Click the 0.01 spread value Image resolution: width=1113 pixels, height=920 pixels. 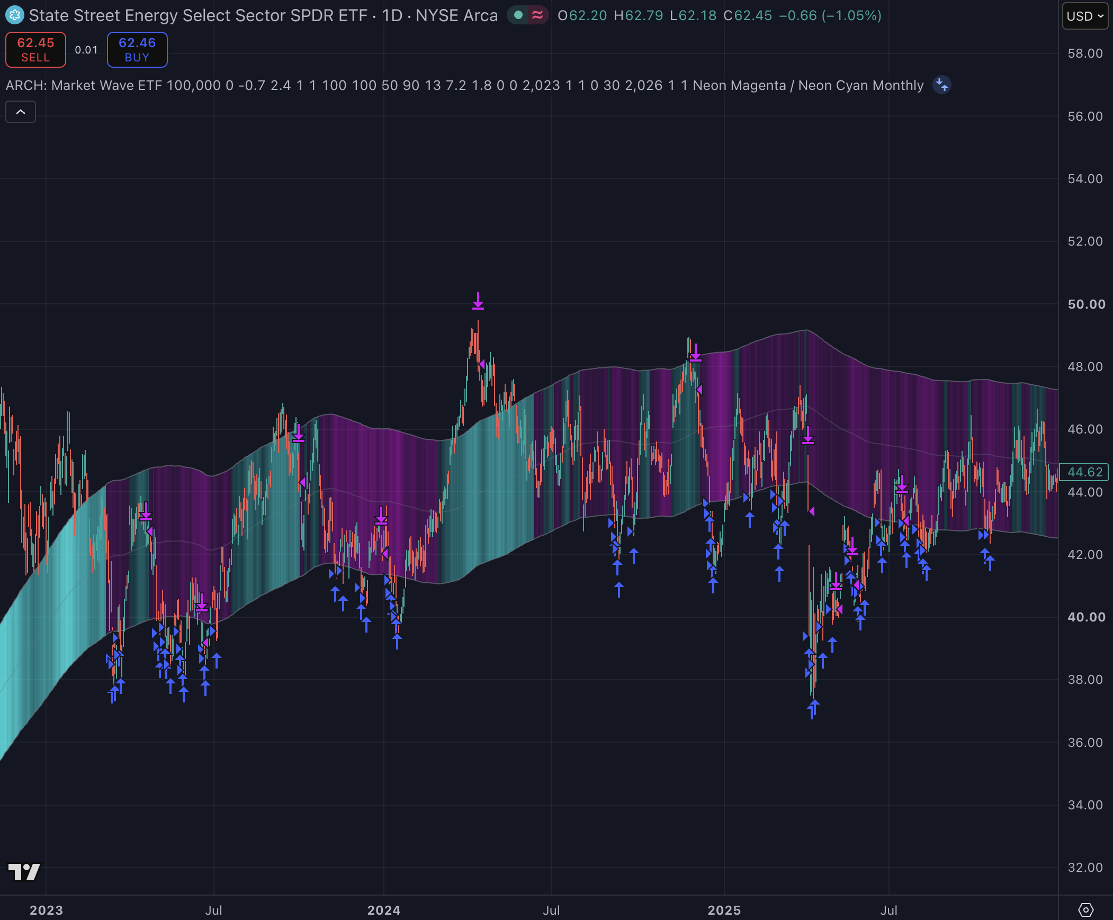(86, 50)
